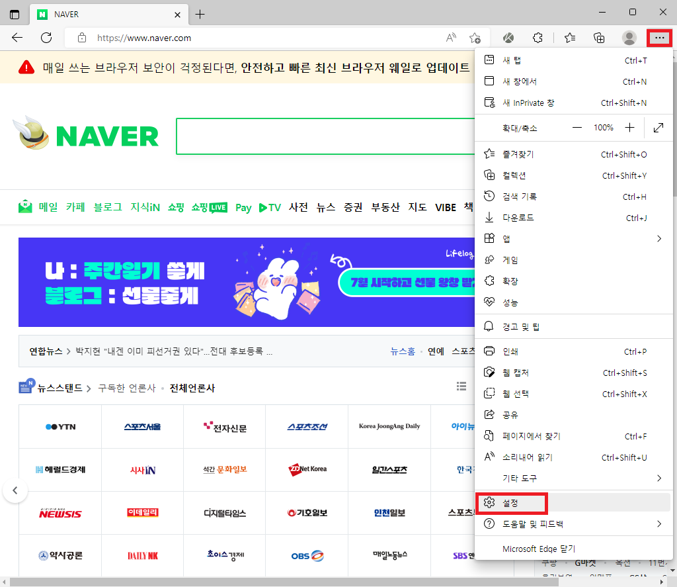Click the blue blog weekly diary banner

[x=247, y=283]
